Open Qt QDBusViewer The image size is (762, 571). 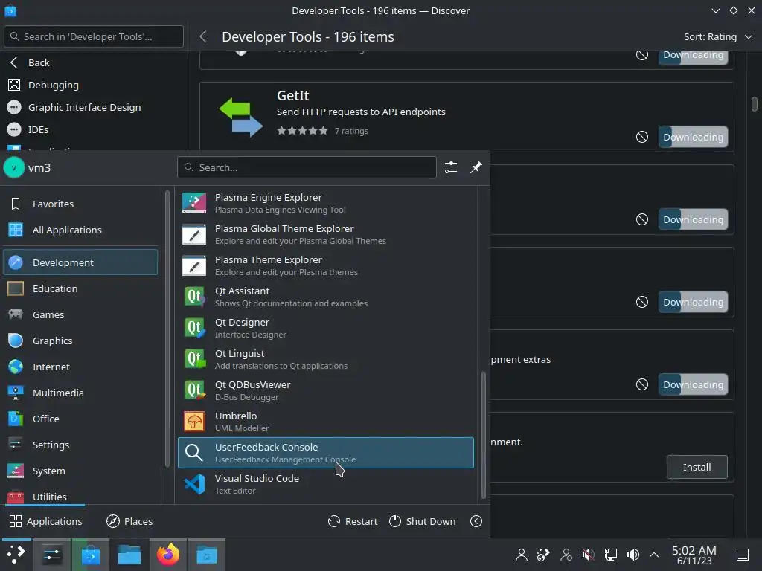(326, 390)
